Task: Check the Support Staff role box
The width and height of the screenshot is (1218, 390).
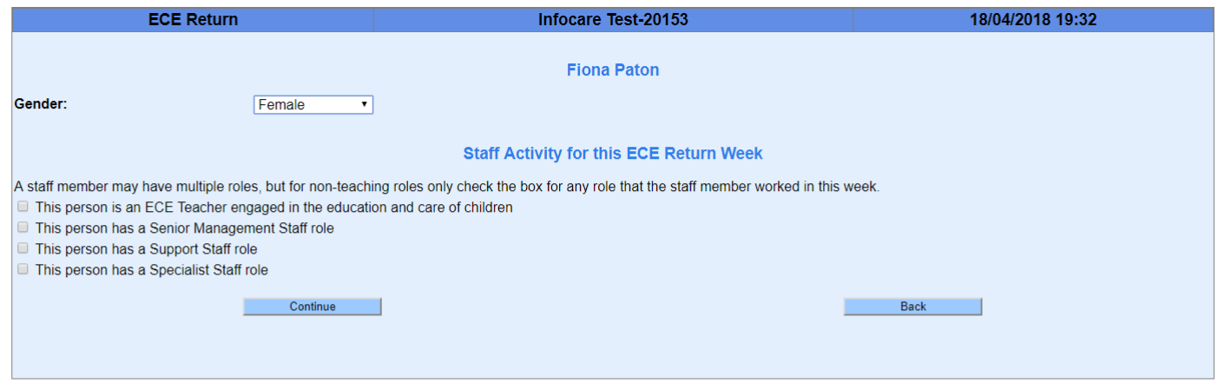Action: [x=23, y=248]
